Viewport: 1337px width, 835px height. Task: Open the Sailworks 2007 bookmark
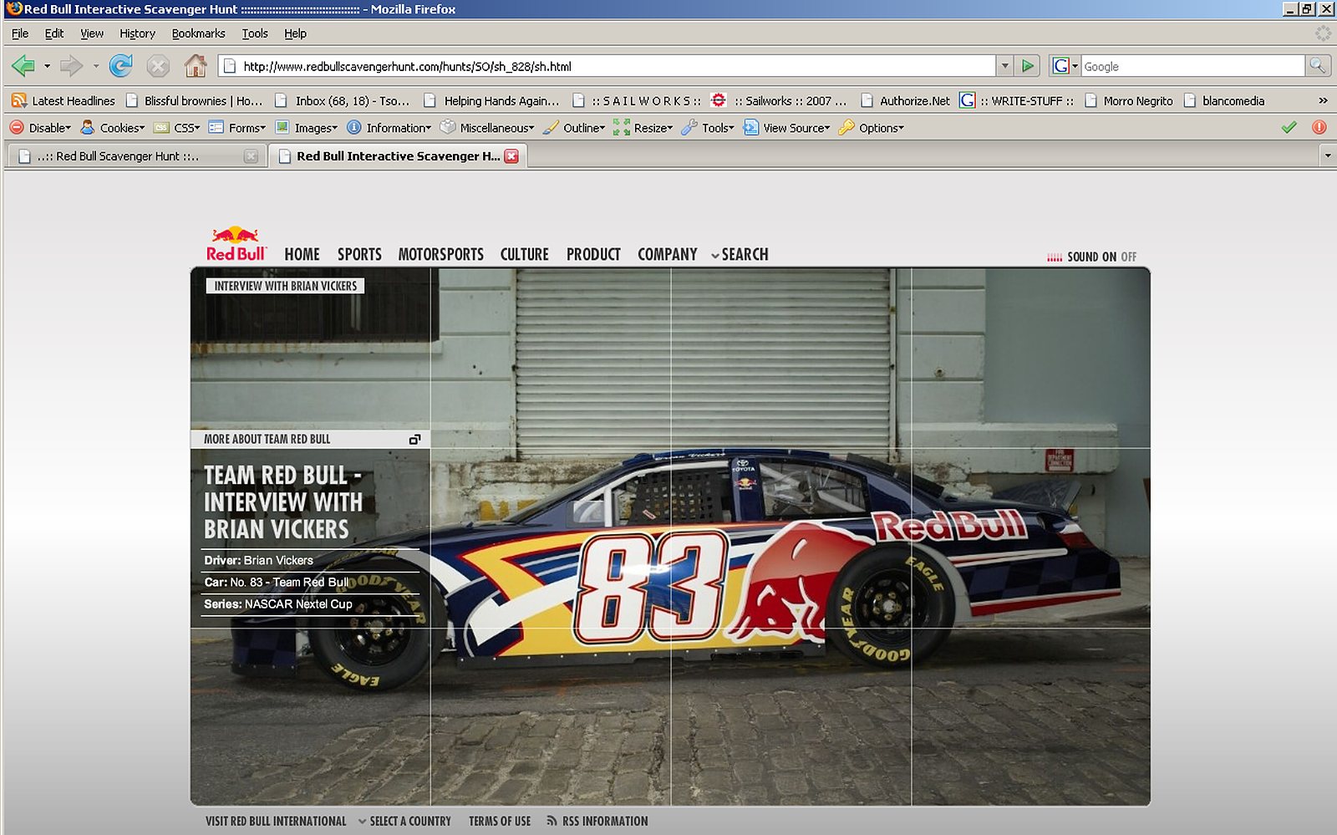point(780,100)
